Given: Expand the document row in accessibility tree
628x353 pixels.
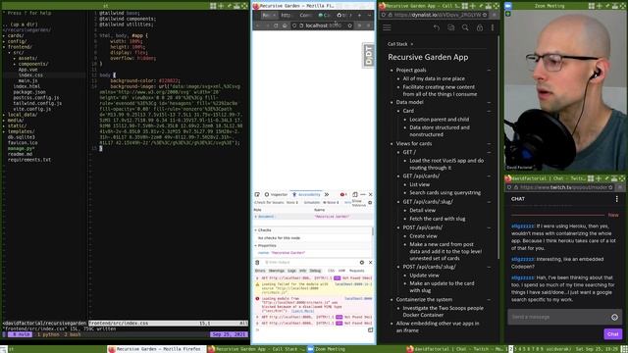Looking at the screenshot, I should [x=256, y=217].
